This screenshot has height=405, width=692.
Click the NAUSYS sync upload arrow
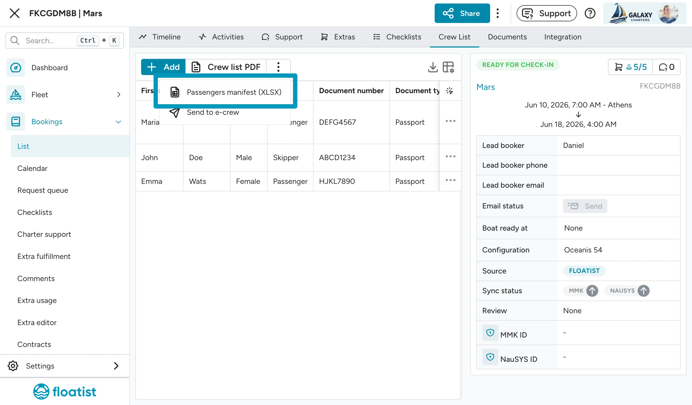[643, 291]
